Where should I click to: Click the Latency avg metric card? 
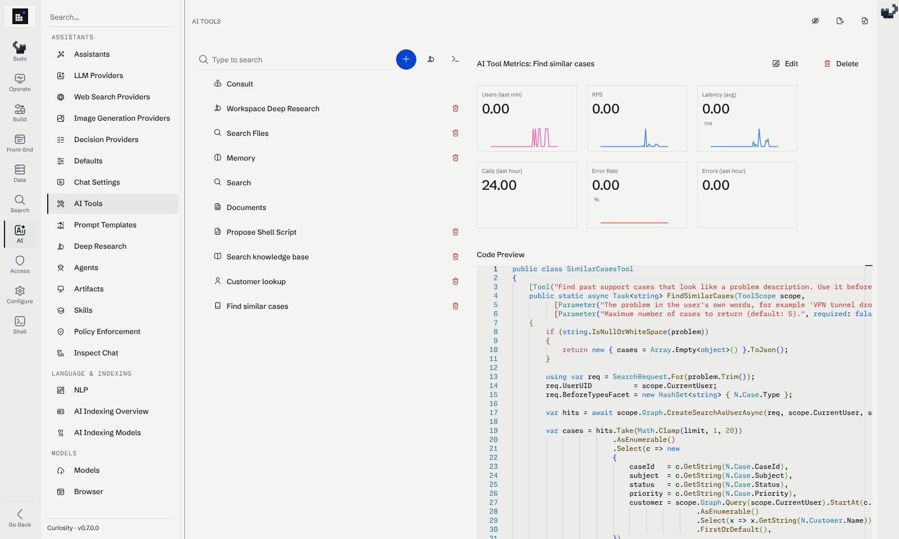[747, 118]
